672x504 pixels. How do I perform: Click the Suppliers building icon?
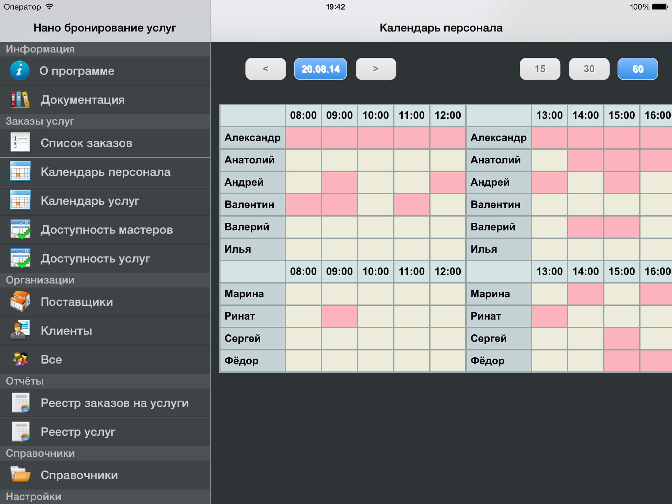[x=20, y=301]
